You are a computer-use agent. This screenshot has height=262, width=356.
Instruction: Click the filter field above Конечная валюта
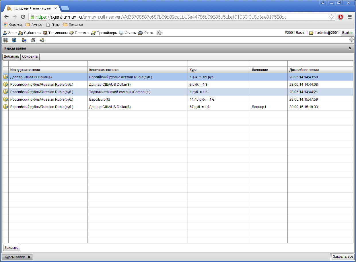pyautogui.click(x=137, y=64)
